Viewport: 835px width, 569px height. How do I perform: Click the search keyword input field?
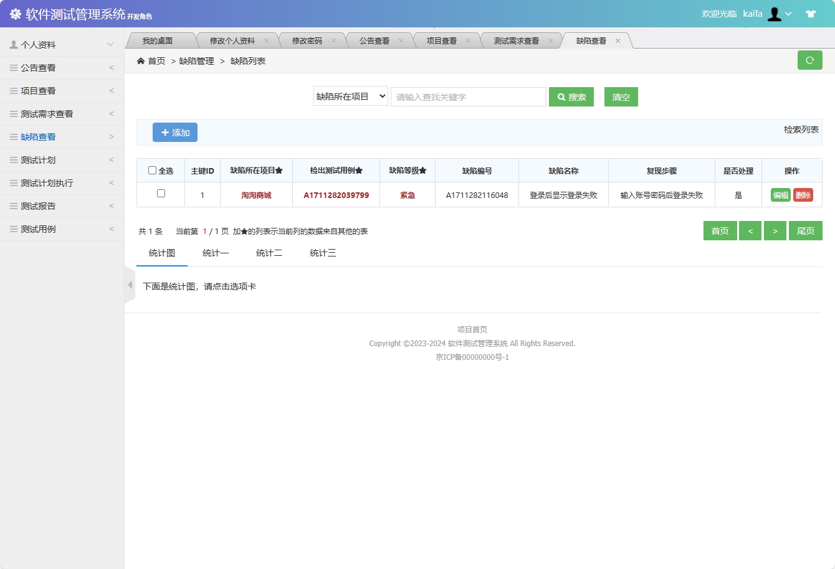pyautogui.click(x=468, y=96)
